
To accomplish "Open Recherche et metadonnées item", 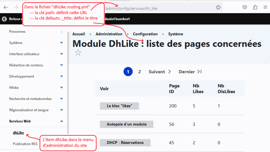I will [x=30, y=99].
